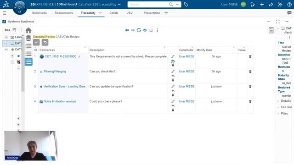Click the back arrow navigation icon
The image size is (294, 165).
127,30
